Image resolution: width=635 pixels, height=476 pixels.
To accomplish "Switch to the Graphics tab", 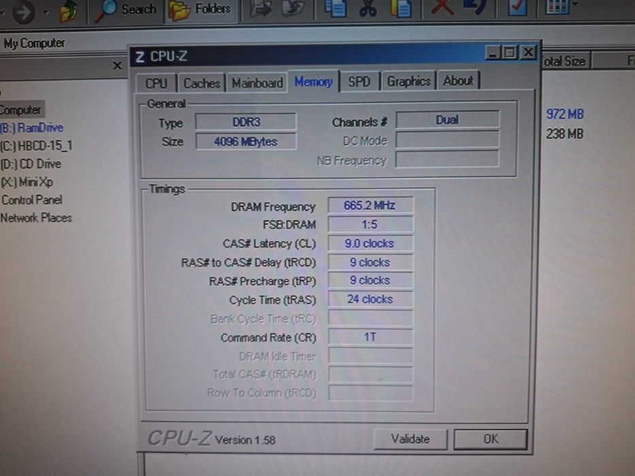I will [408, 81].
